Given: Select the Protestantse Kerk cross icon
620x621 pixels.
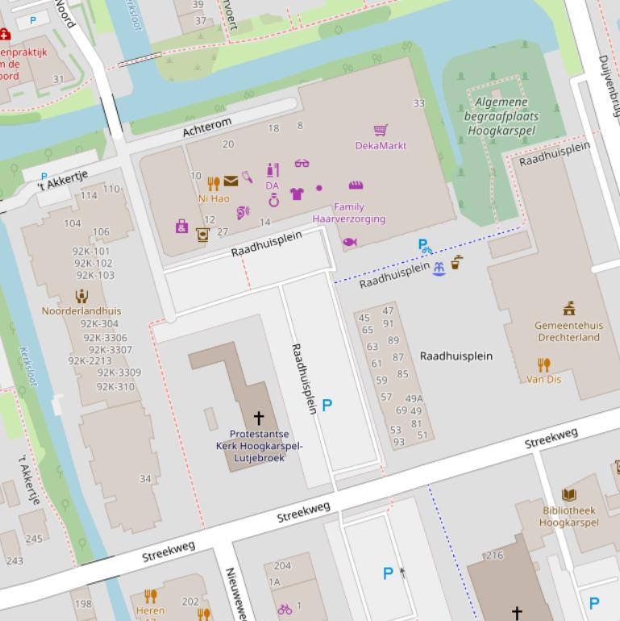Looking at the screenshot, I should [258, 418].
